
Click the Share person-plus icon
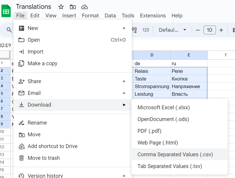pyautogui.click(x=21, y=81)
